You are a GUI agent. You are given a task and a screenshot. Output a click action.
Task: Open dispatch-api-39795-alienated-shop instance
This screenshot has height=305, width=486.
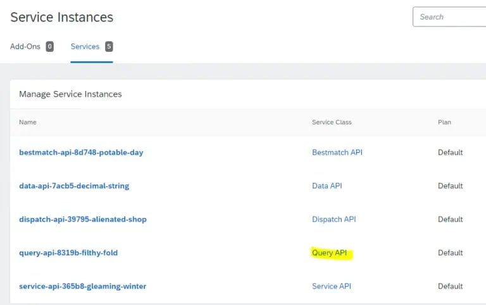(x=83, y=219)
